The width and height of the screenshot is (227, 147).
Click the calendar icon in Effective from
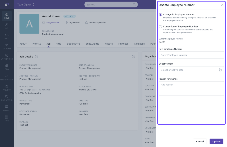[x=220, y=70]
